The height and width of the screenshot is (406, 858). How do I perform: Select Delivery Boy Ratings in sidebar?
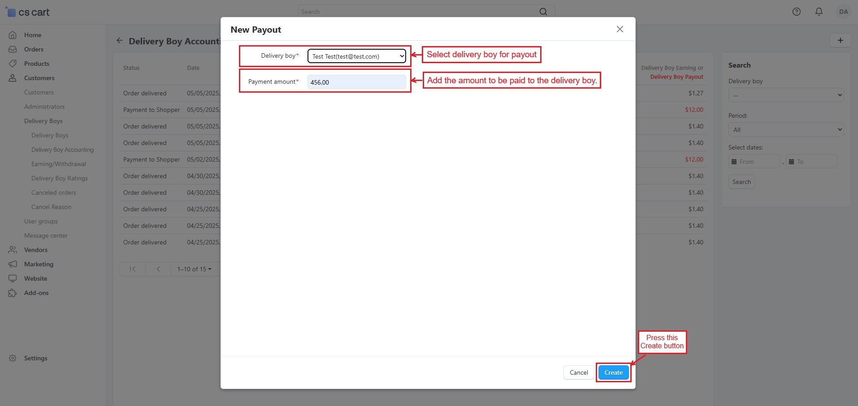click(x=60, y=178)
